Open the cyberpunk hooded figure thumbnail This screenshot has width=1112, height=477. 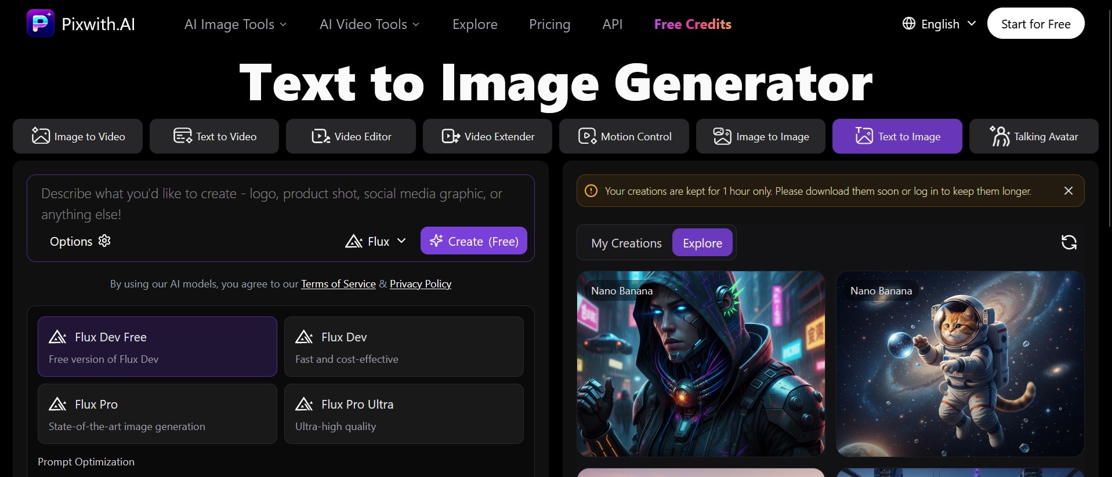[x=701, y=364]
